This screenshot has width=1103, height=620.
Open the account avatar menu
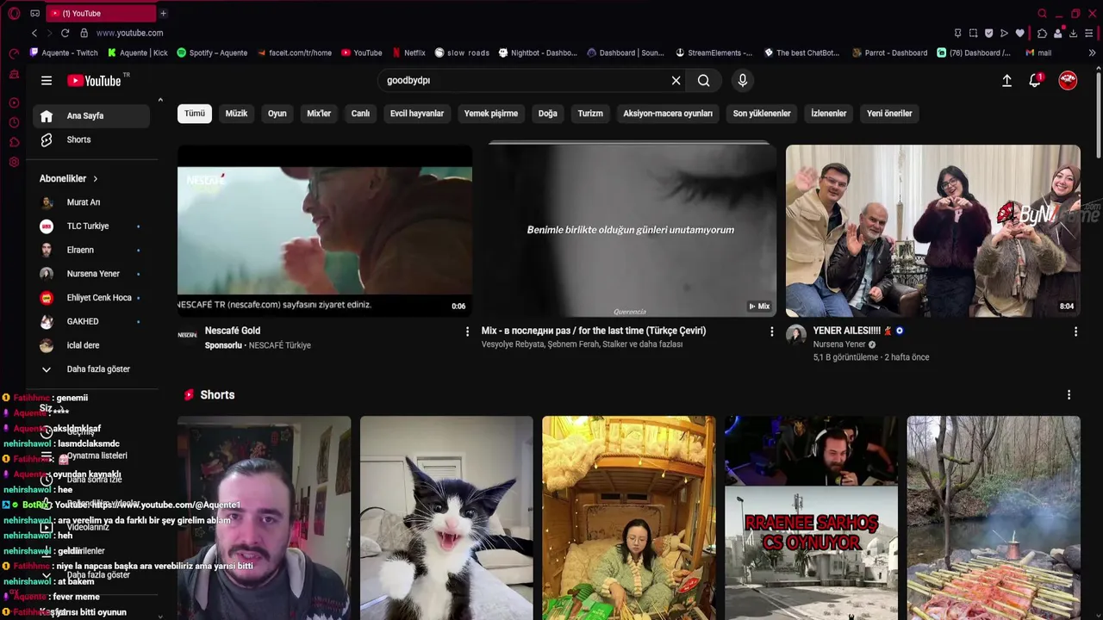[x=1068, y=80]
